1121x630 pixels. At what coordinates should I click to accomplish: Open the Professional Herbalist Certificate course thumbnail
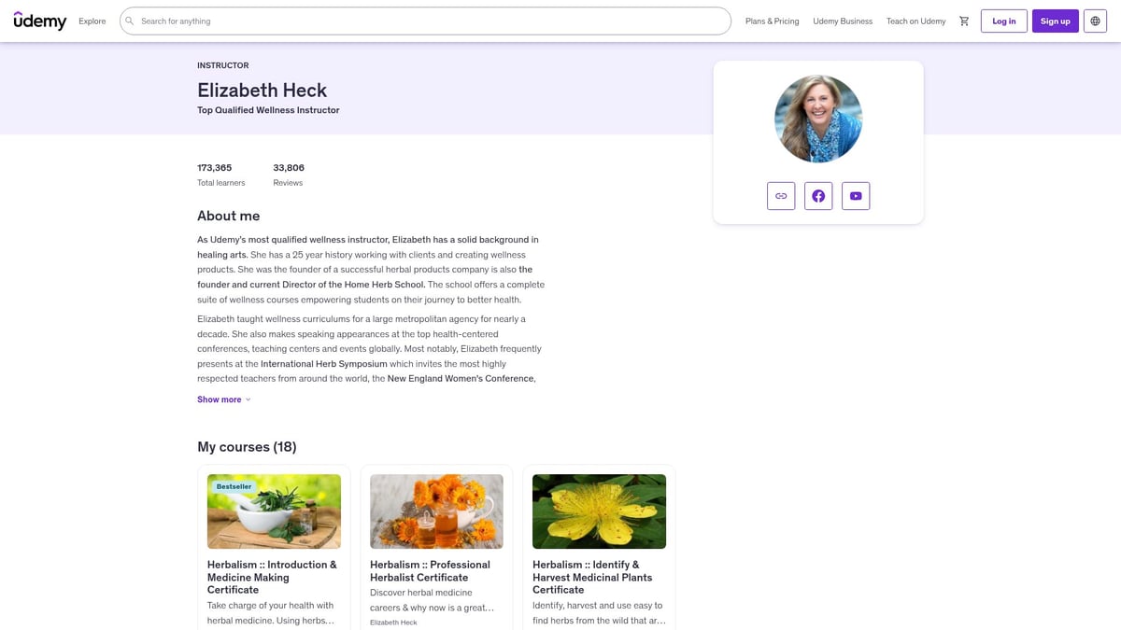[435, 511]
